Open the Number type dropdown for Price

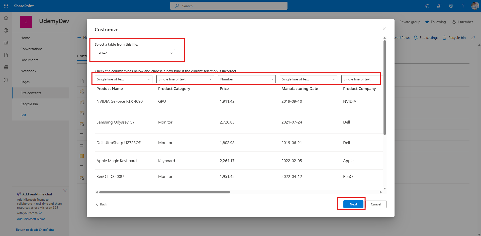(x=247, y=79)
